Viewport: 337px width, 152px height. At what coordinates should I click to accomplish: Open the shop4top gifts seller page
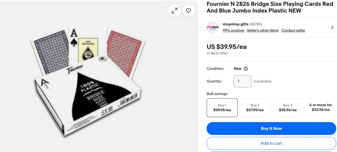[235, 24]
